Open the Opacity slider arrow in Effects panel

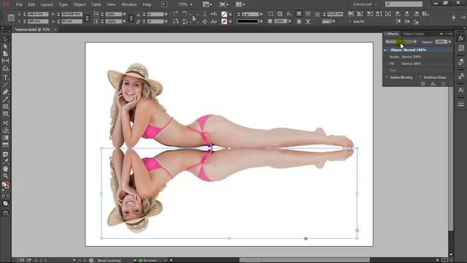(449, 42)
